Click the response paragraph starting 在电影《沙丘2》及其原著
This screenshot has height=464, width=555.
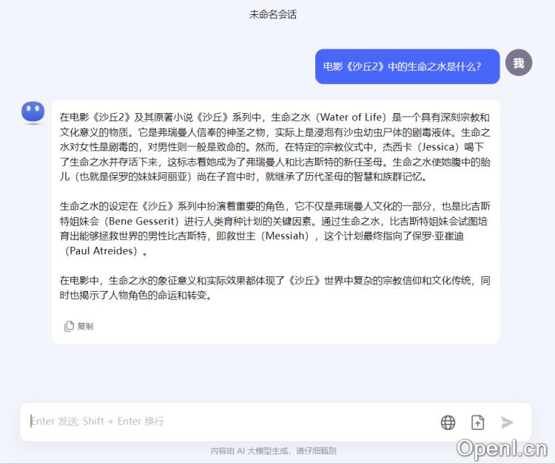275,146
